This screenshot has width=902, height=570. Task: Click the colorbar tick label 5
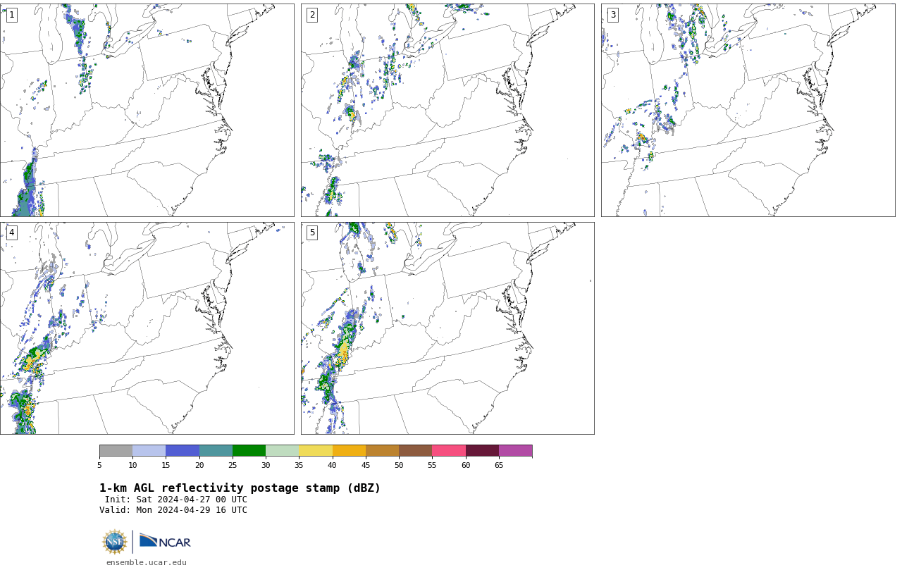coord(99,465)
